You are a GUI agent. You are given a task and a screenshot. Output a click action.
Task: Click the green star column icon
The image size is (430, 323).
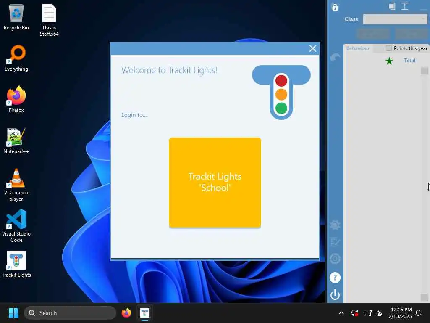389,61
